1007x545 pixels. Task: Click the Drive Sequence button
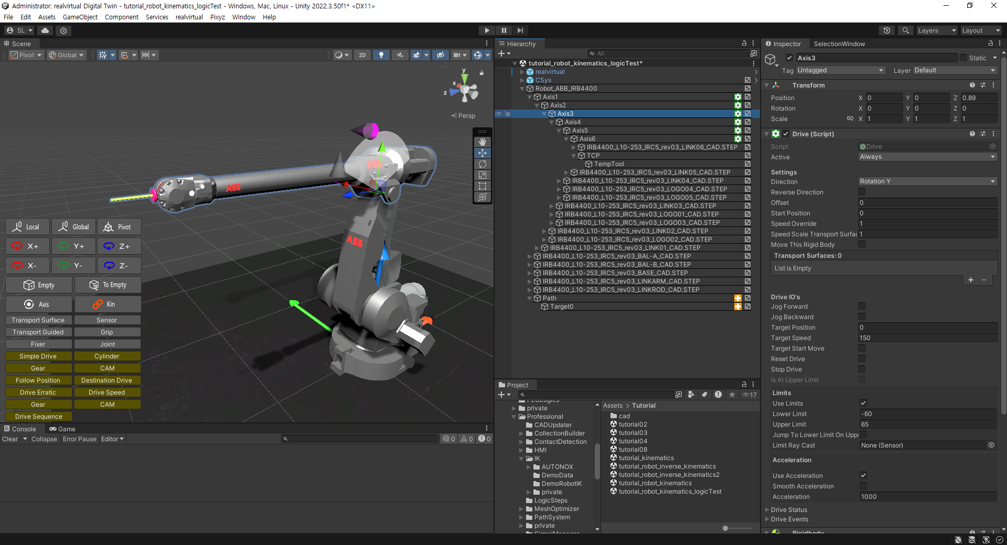(x=39, y=417)
